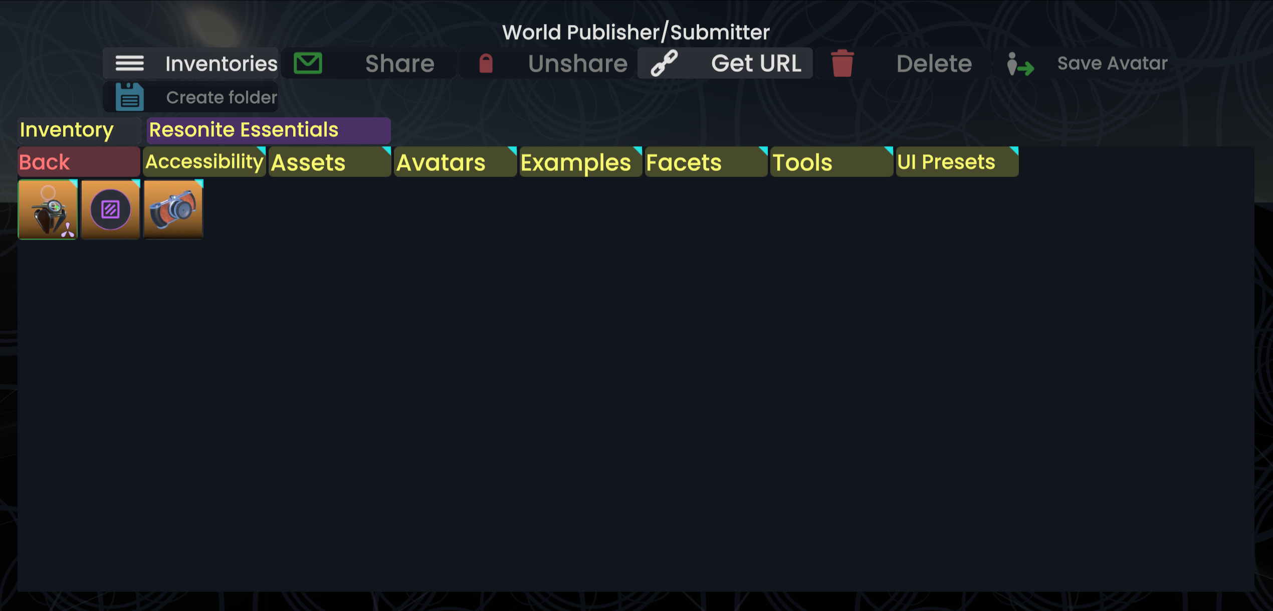Click the red Unshare lock icon

click(x=486, y=64)
